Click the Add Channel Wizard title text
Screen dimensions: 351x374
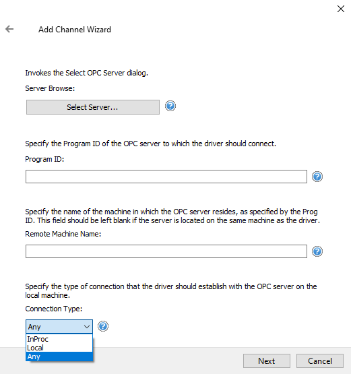(75, 30)
